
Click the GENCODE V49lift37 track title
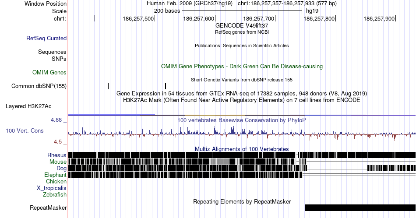coord(242,26)
